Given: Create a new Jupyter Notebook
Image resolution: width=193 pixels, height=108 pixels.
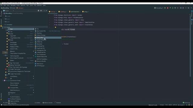Looking at the screenshot, I should [48, 40].
